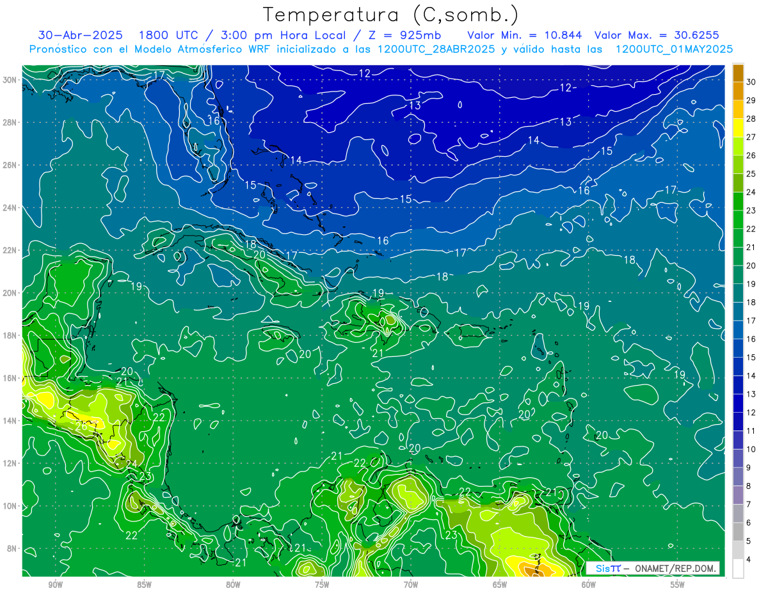Click the yellow scale swatch between 27 and 28
The image size is (768, 593).
point(738,127)
